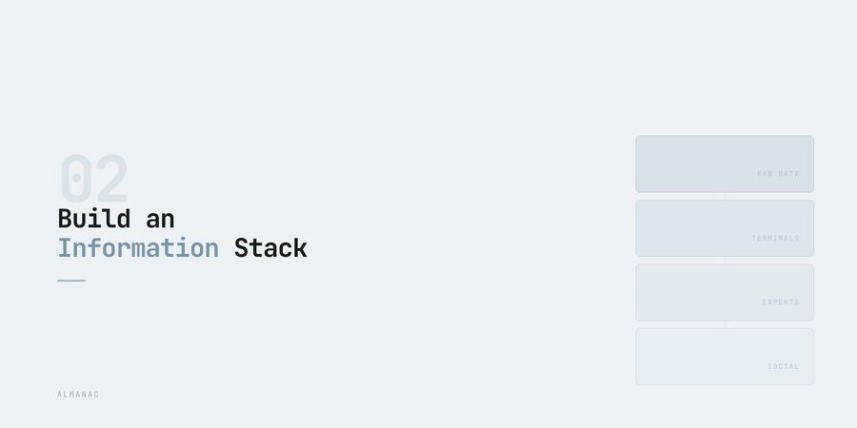Choose the SOCIAL card
Screen dimensions: 857x428
click(x=724, y=357)
